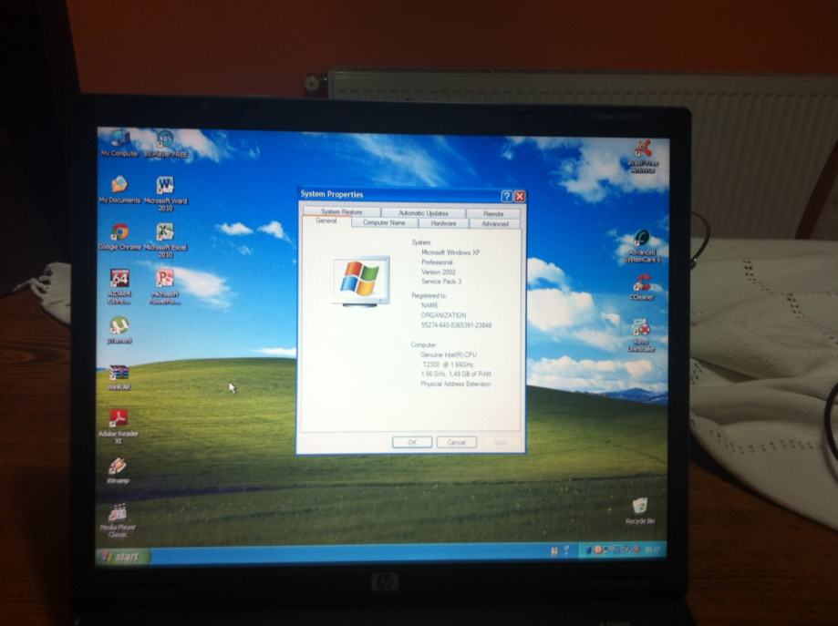Launch the Microsoft Word 2010 shortcut
Screen dimensions: 838x626
point(165,194)
